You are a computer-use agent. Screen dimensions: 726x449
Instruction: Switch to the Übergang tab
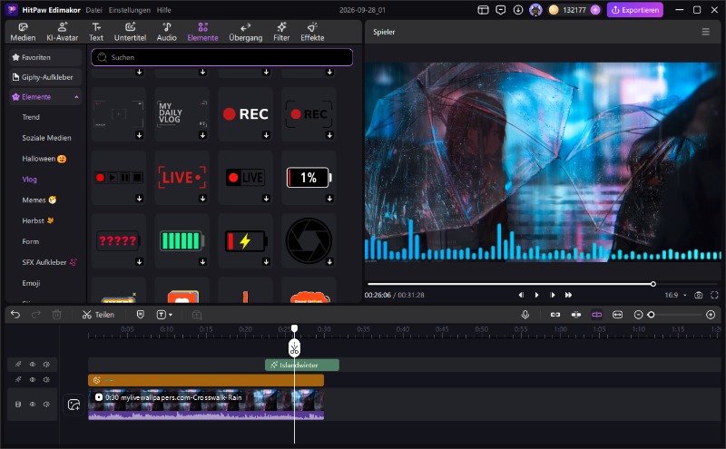point(245,32)
